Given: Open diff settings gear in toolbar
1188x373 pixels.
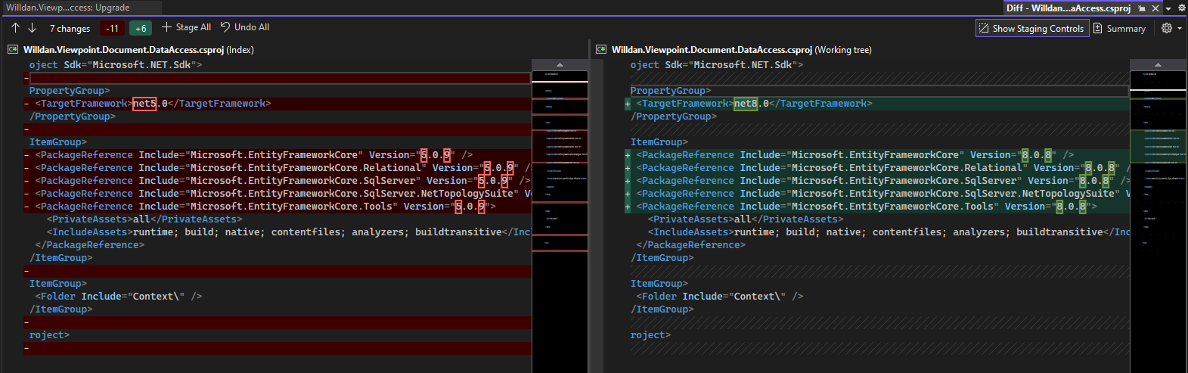Looking at the screenshot, I should 1167,28.
